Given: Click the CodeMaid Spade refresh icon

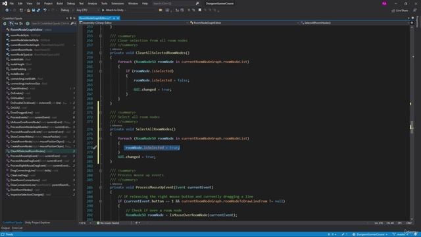Looking at the screenshot, I should pos(5,24).
